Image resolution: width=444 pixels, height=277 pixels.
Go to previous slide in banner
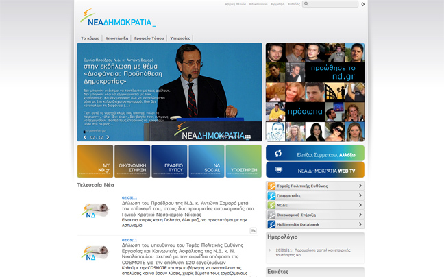point(85,137)
